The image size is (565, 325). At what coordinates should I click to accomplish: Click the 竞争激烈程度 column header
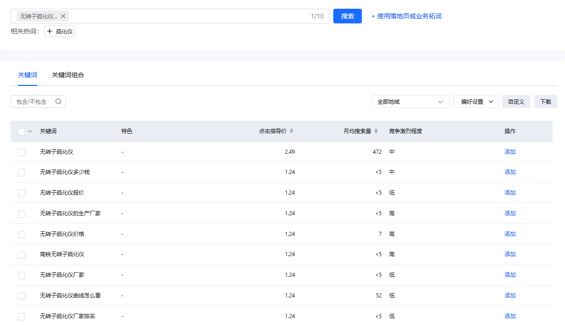(405, 131)
